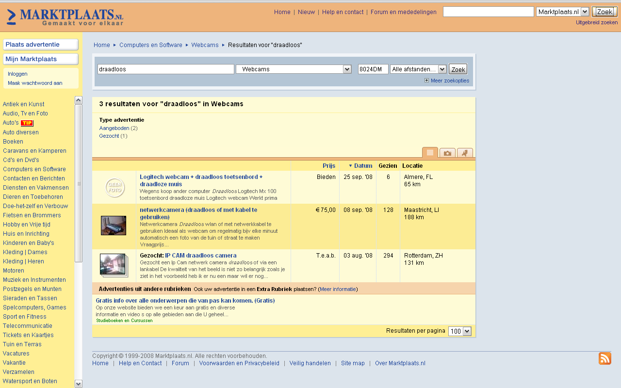
Task: Open thumbnail of IP CAM draadloos listing
Action: pos(114,265)
